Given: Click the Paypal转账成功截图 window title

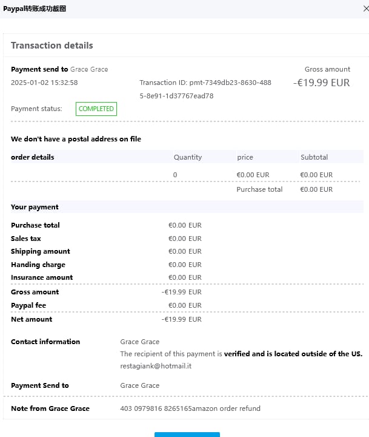Looking at the screenshot, I should [35, 8].
